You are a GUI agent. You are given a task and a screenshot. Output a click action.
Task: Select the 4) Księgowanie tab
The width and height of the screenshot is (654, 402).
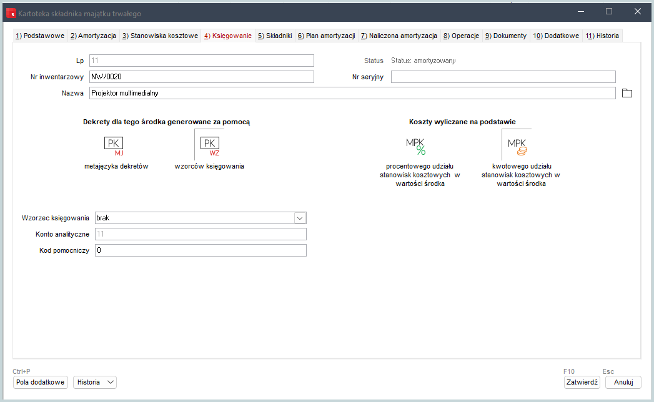click(x=228, y=36)
